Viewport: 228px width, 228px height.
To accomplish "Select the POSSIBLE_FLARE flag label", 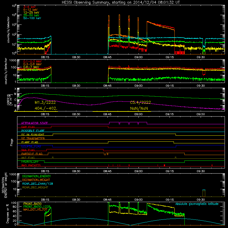I will pyautogui.click(x=33, y=131).
